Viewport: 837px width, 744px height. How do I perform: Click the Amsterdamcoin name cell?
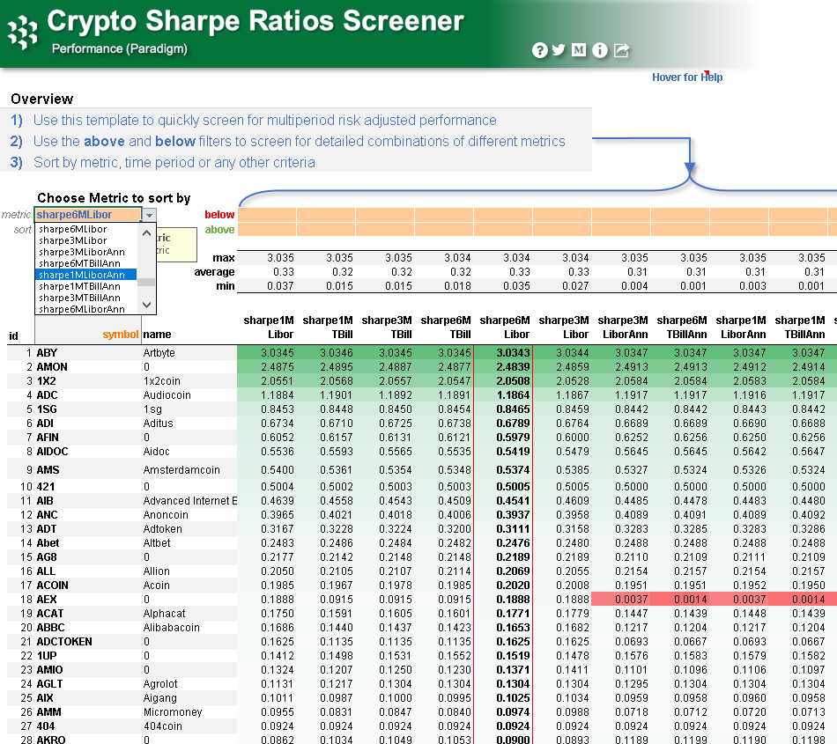[189, 470]
